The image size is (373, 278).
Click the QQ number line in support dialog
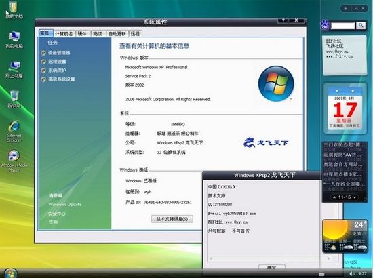tap(220, 205)
